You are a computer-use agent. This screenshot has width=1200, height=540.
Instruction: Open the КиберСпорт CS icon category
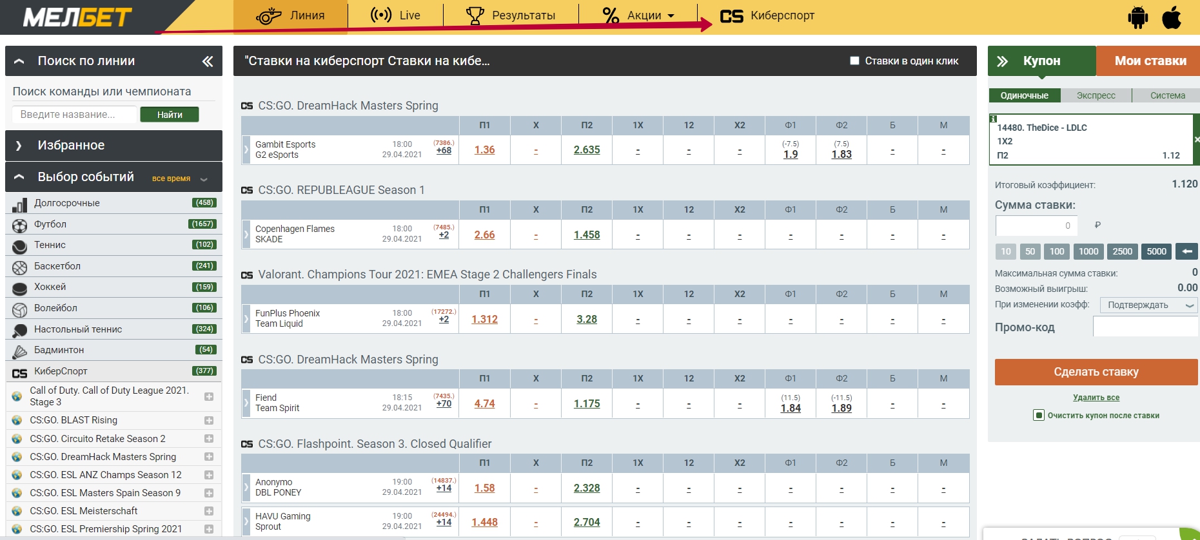click(x=20, y=372)
